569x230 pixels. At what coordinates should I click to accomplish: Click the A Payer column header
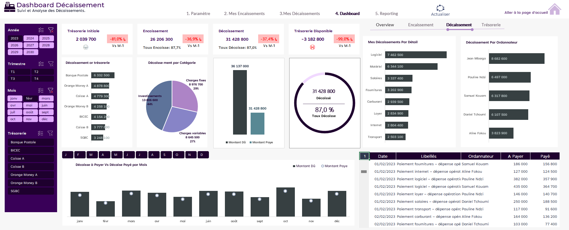click(x=515, y=156)
